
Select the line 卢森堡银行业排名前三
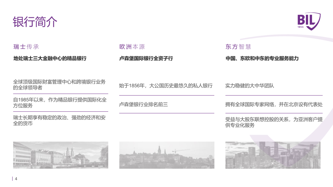click(143, 105)
